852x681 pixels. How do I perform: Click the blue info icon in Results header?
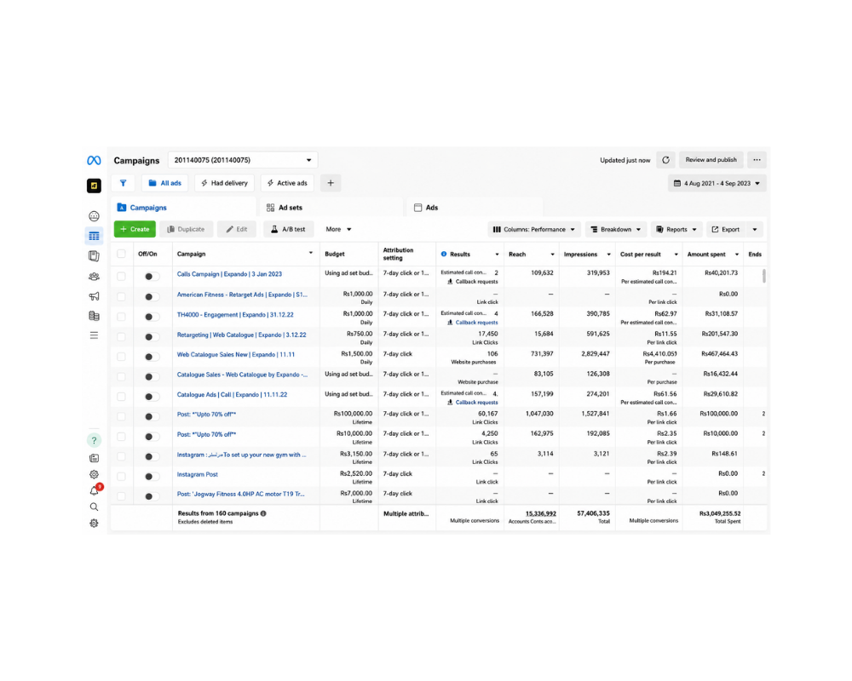444,255
